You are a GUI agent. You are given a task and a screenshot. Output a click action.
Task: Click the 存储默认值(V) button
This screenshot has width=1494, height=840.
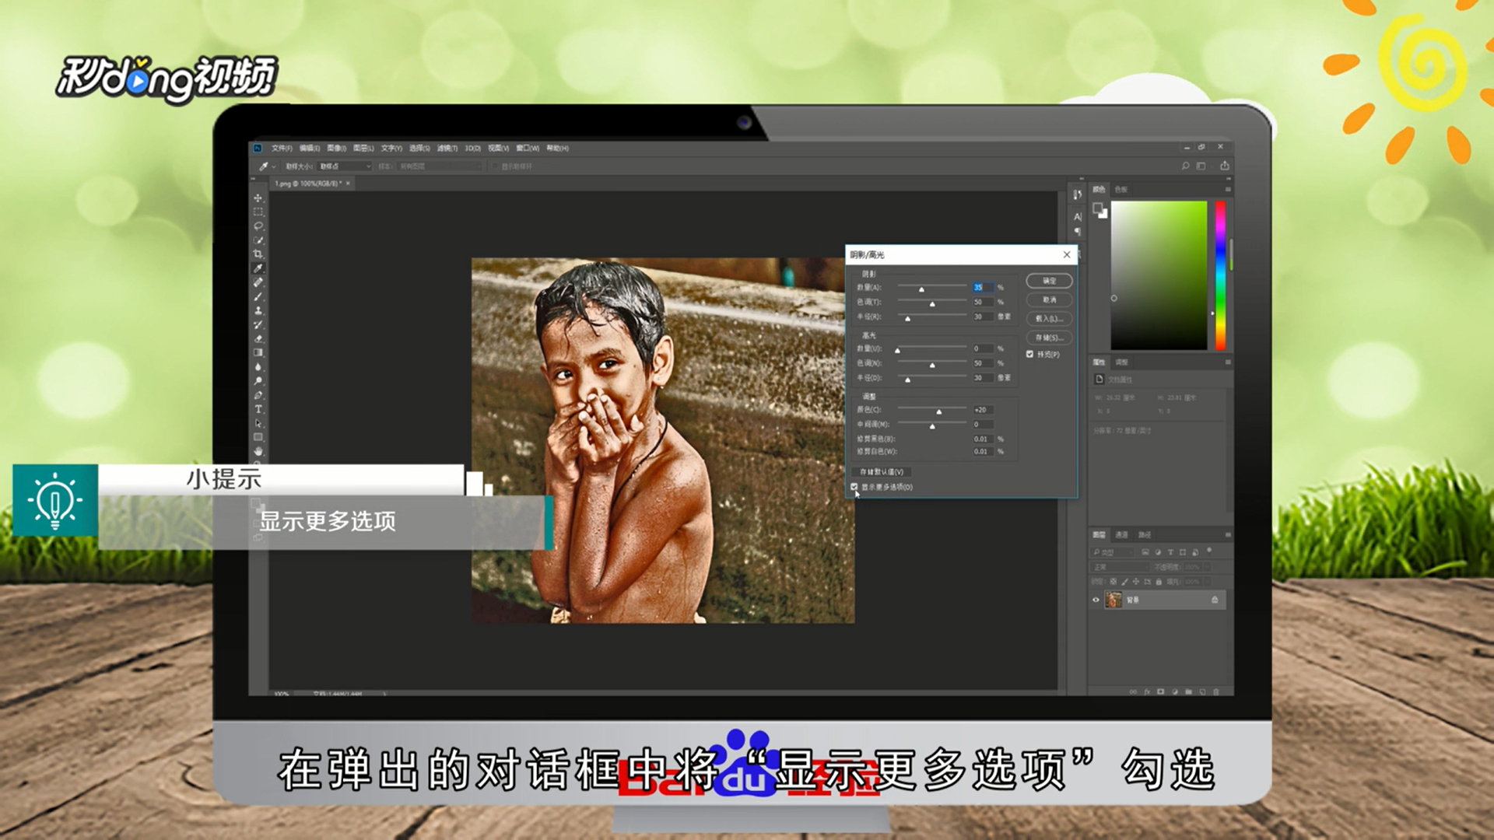[x=882, y=472]
